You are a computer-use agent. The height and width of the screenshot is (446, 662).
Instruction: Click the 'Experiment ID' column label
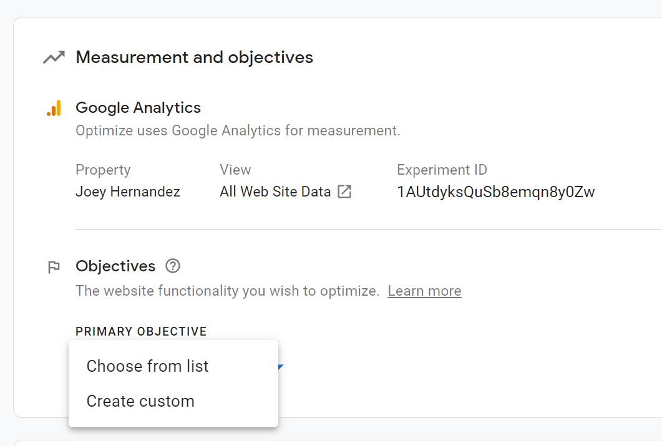pos(442,170)
